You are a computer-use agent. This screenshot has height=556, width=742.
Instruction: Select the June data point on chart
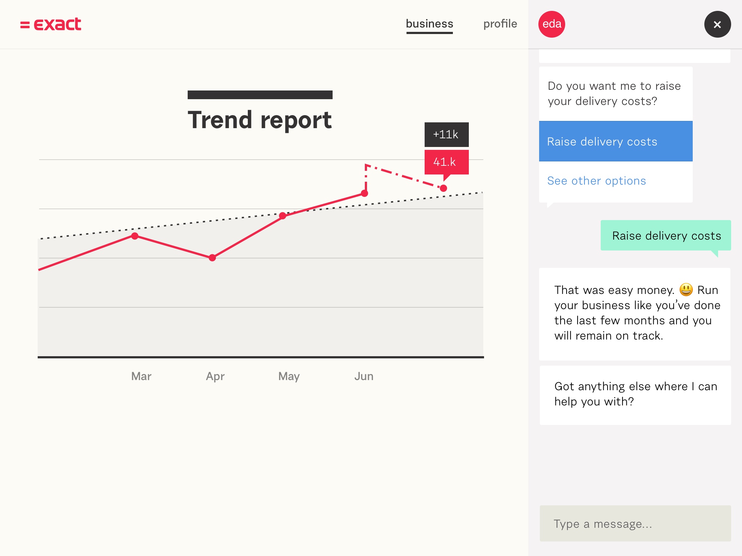[364, 194]
